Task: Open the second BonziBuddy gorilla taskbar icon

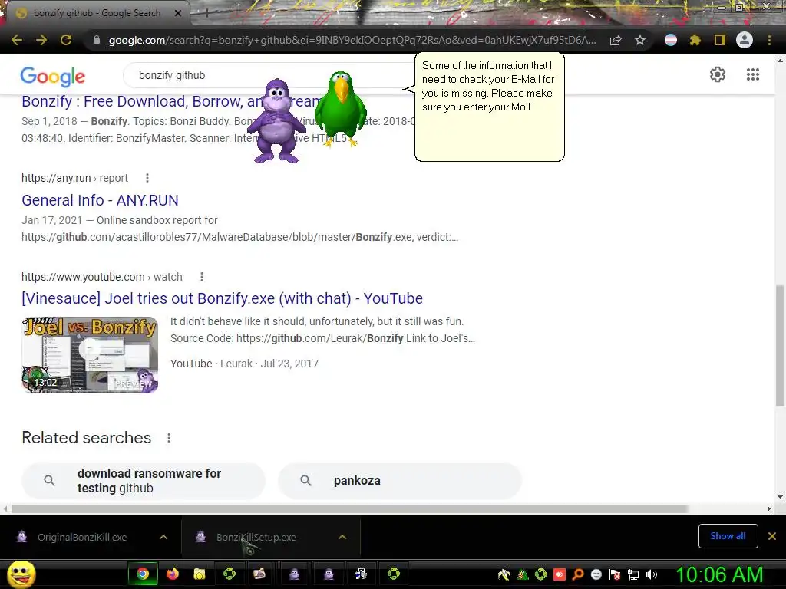Action: (329, 574)
